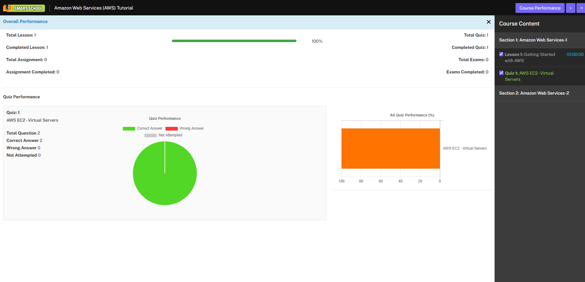Click the × icon beside the chevron button
The image size is (585, 282).
581,8
